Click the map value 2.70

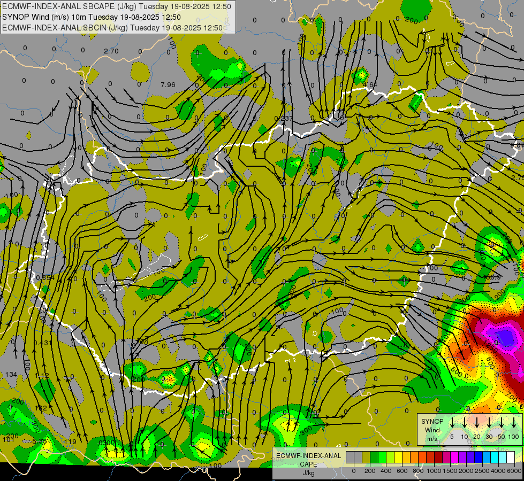(111, 51)
